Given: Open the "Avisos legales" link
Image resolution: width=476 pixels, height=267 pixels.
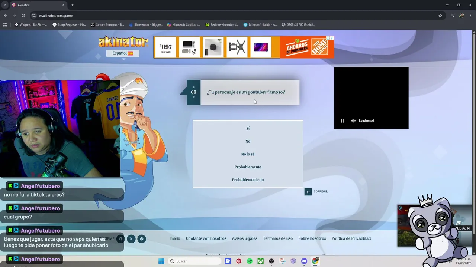Looking at the screenshot, I should [245, 238].
